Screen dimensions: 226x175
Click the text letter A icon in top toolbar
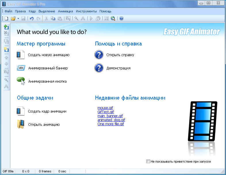coord(83,18)
